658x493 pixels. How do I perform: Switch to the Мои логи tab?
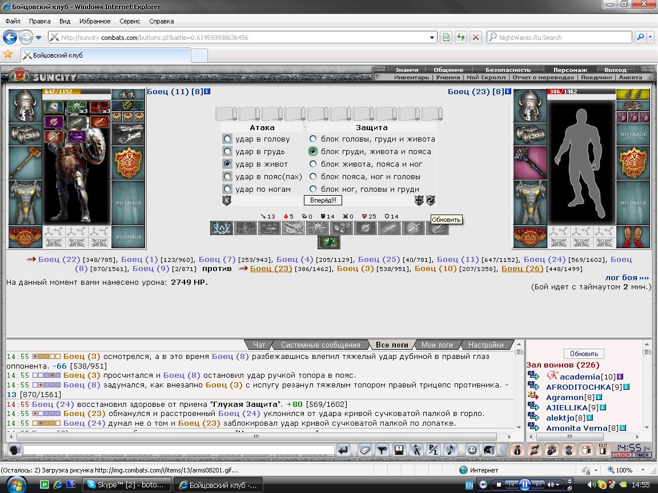(x=437, y=345)
